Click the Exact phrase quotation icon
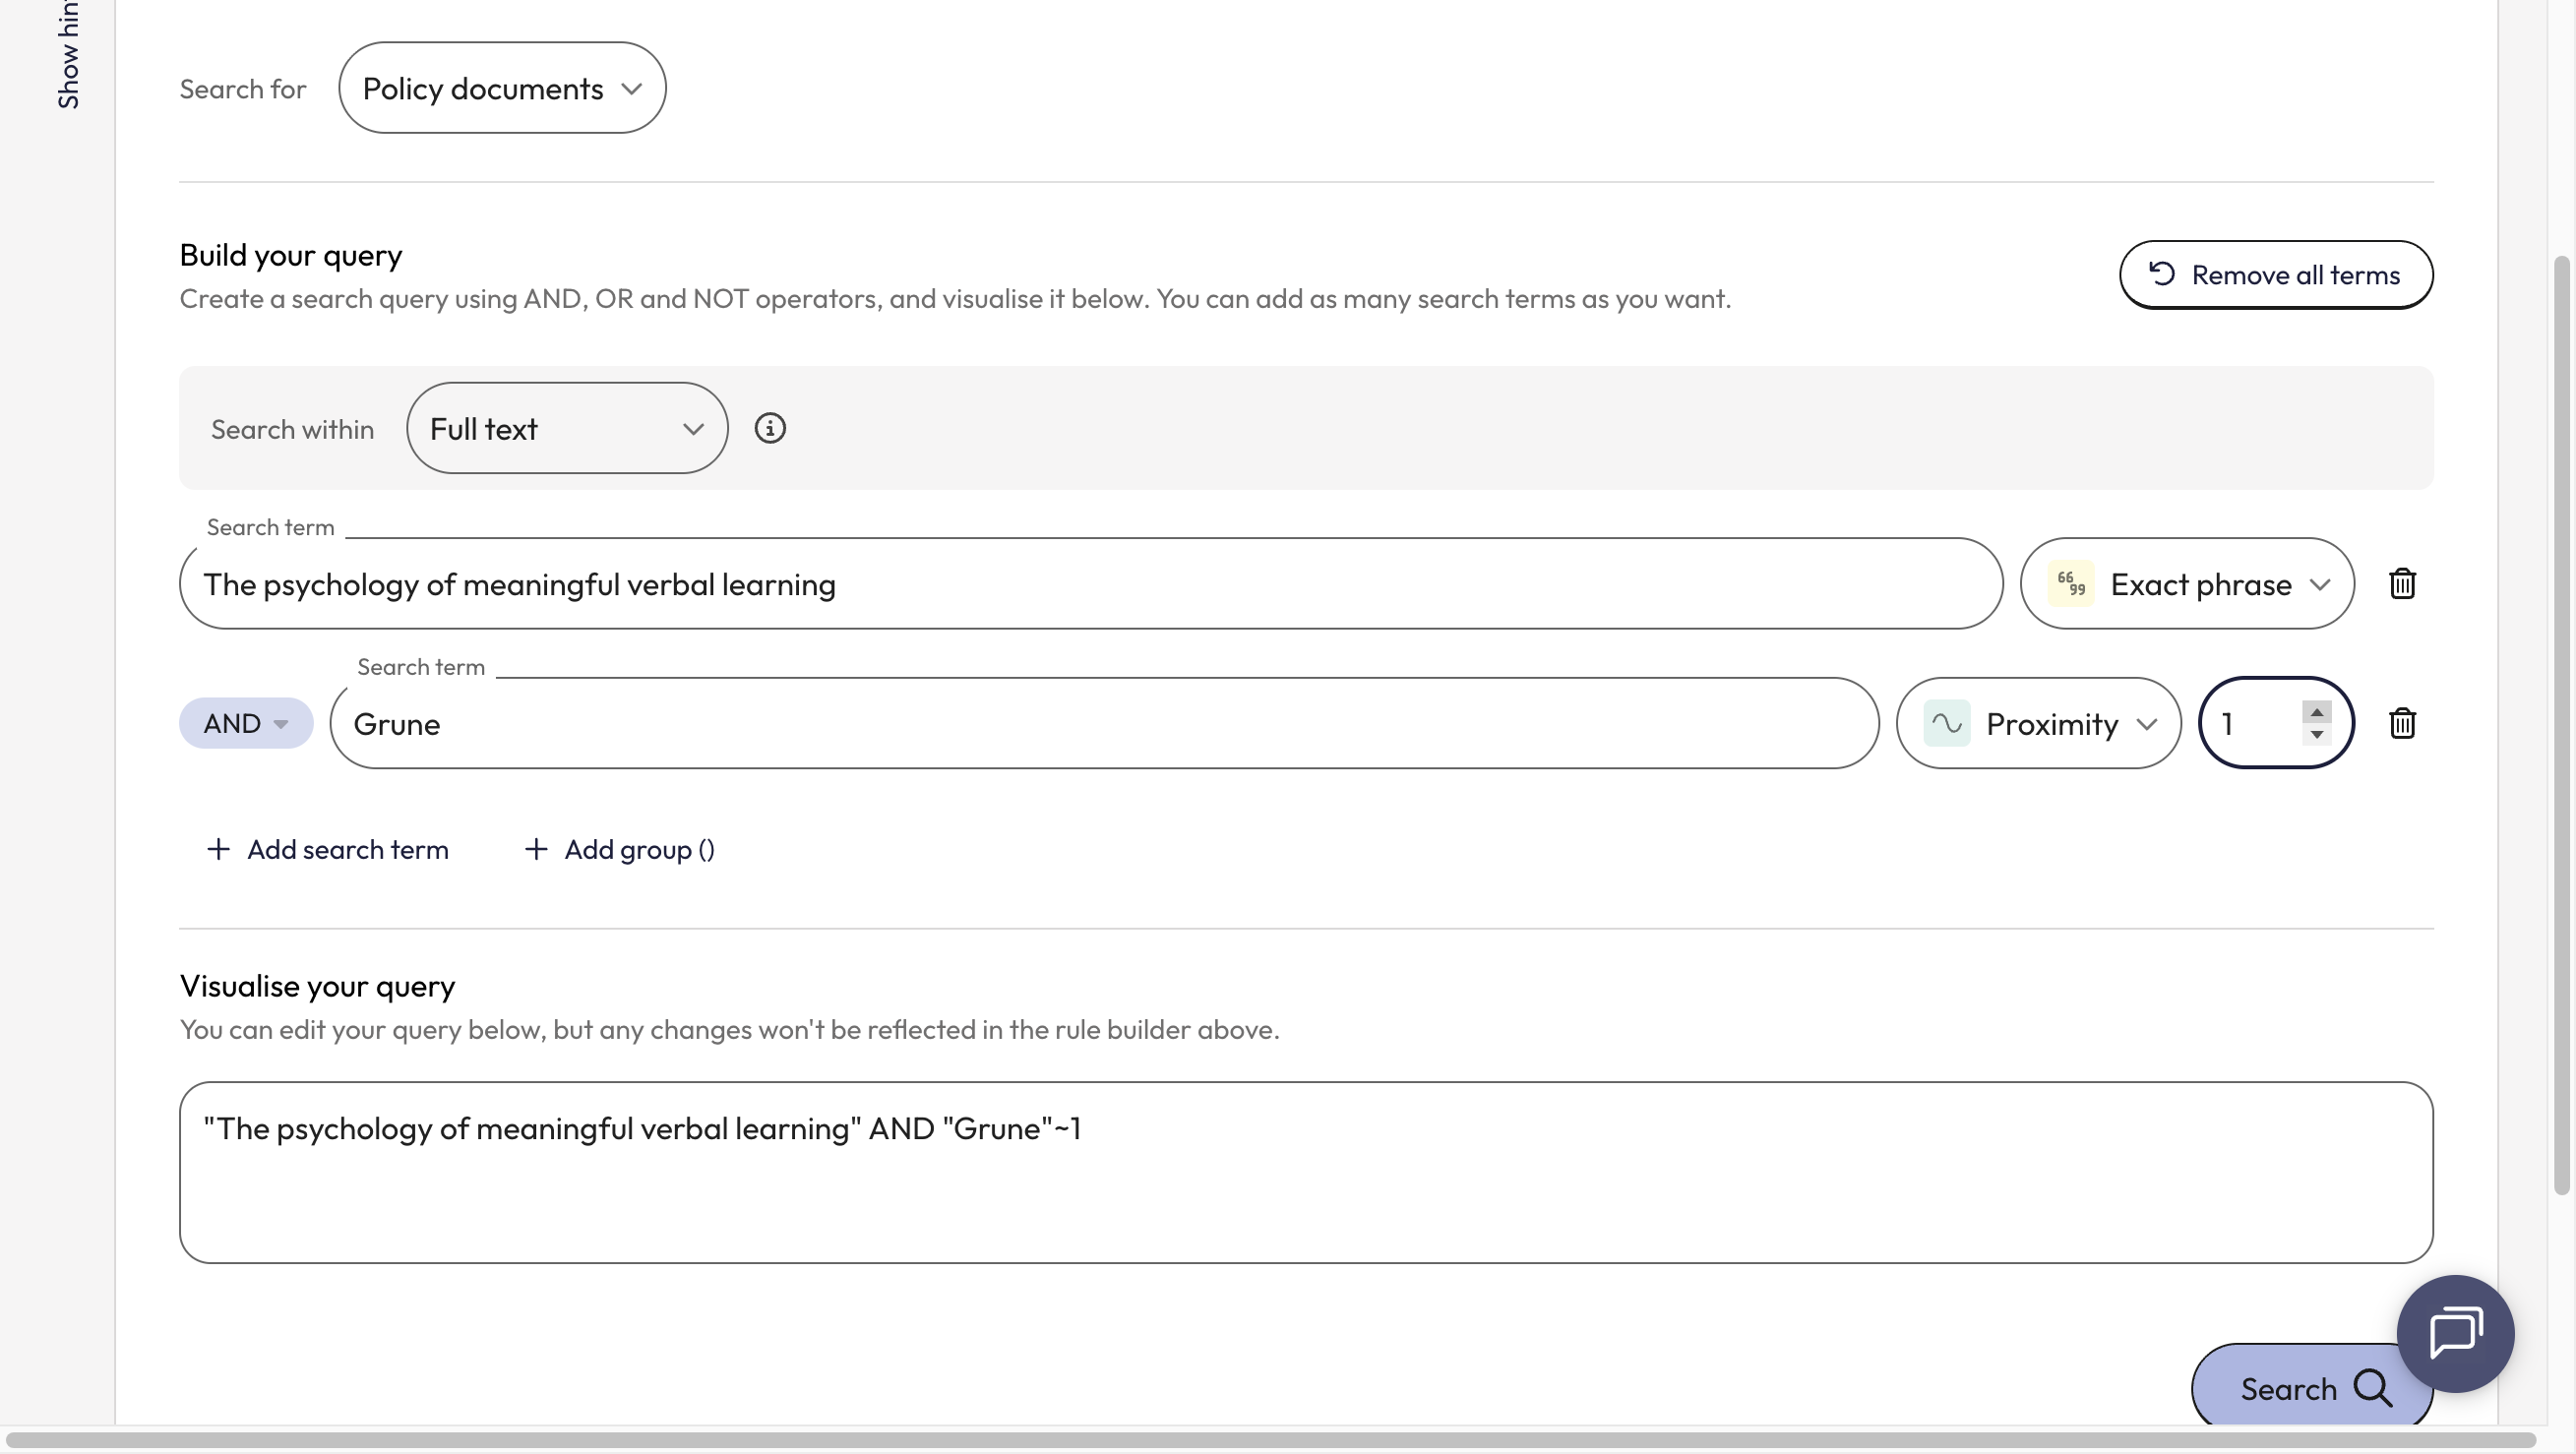This screenshot has height=1454, width=2576. [x=2071, y=584]
